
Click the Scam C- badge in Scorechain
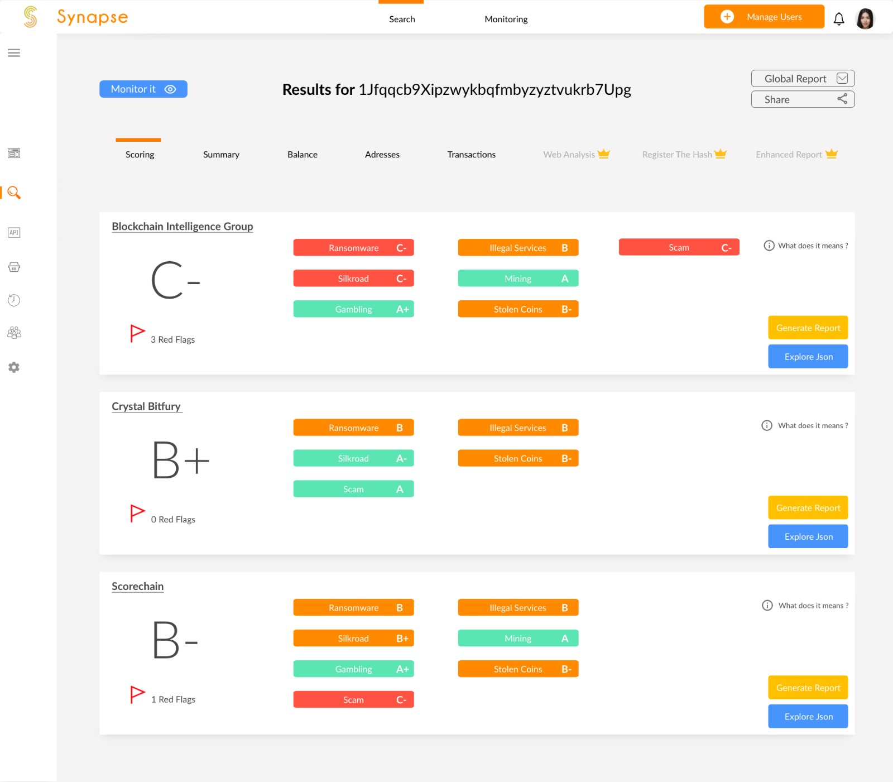pos(354,700)
